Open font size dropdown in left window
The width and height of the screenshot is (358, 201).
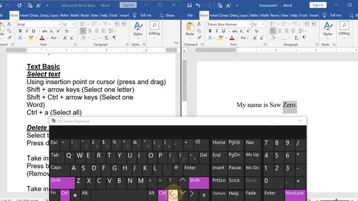[73, 25]
